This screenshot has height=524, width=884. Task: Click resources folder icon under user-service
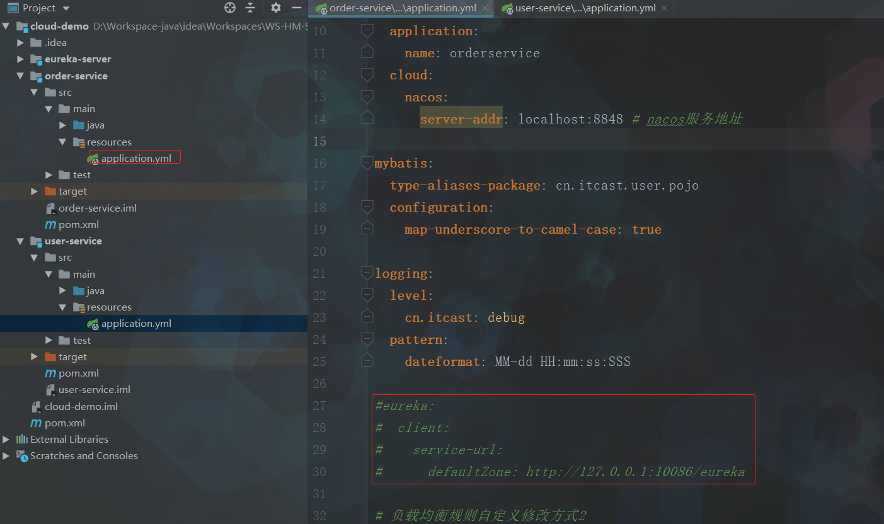(79, 307)
